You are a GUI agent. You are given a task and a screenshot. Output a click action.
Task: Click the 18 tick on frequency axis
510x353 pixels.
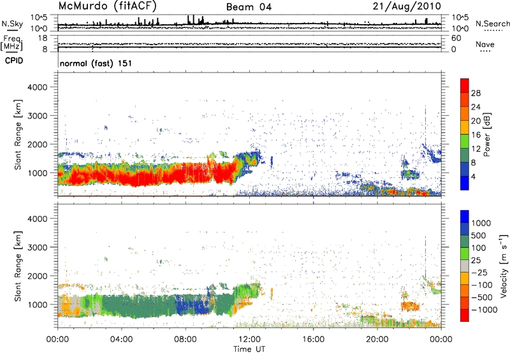pos(43,38)
